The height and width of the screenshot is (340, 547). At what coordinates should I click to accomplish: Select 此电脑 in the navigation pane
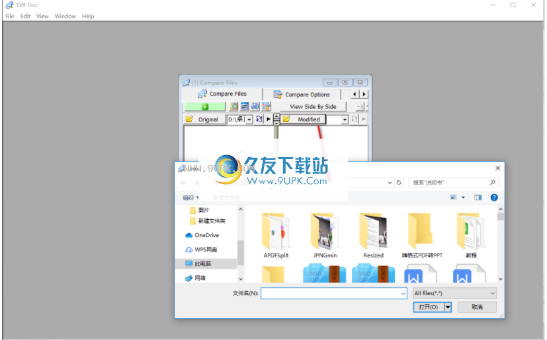206,263
